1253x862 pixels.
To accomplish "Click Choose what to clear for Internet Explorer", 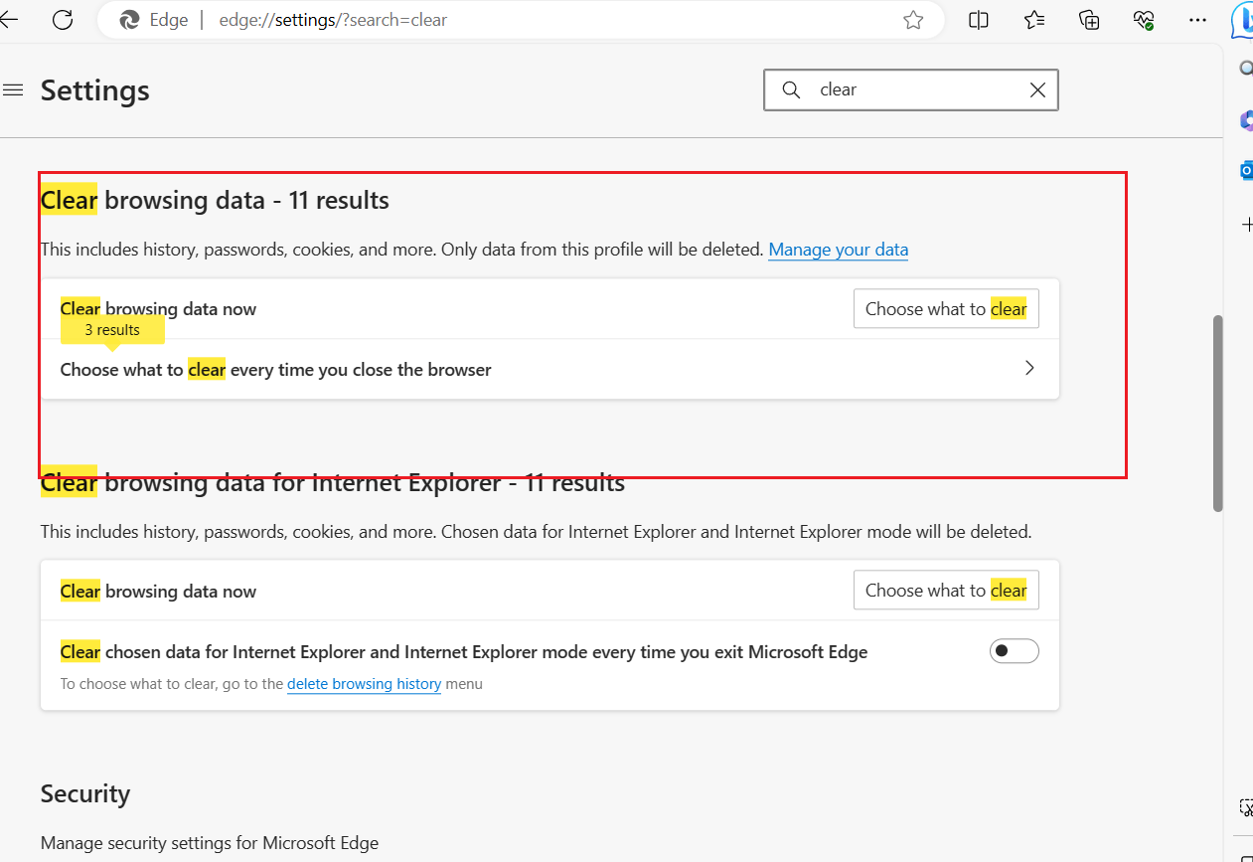I will (x=946, y=591).
